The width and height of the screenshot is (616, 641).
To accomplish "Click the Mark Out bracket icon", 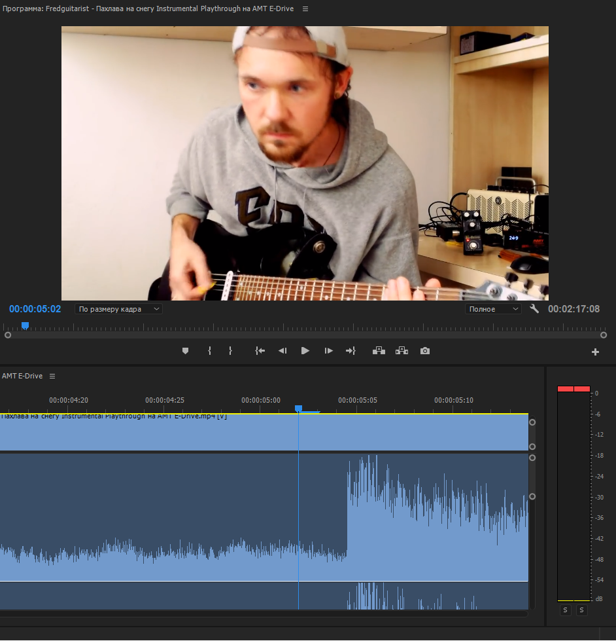I will [230, 351].
